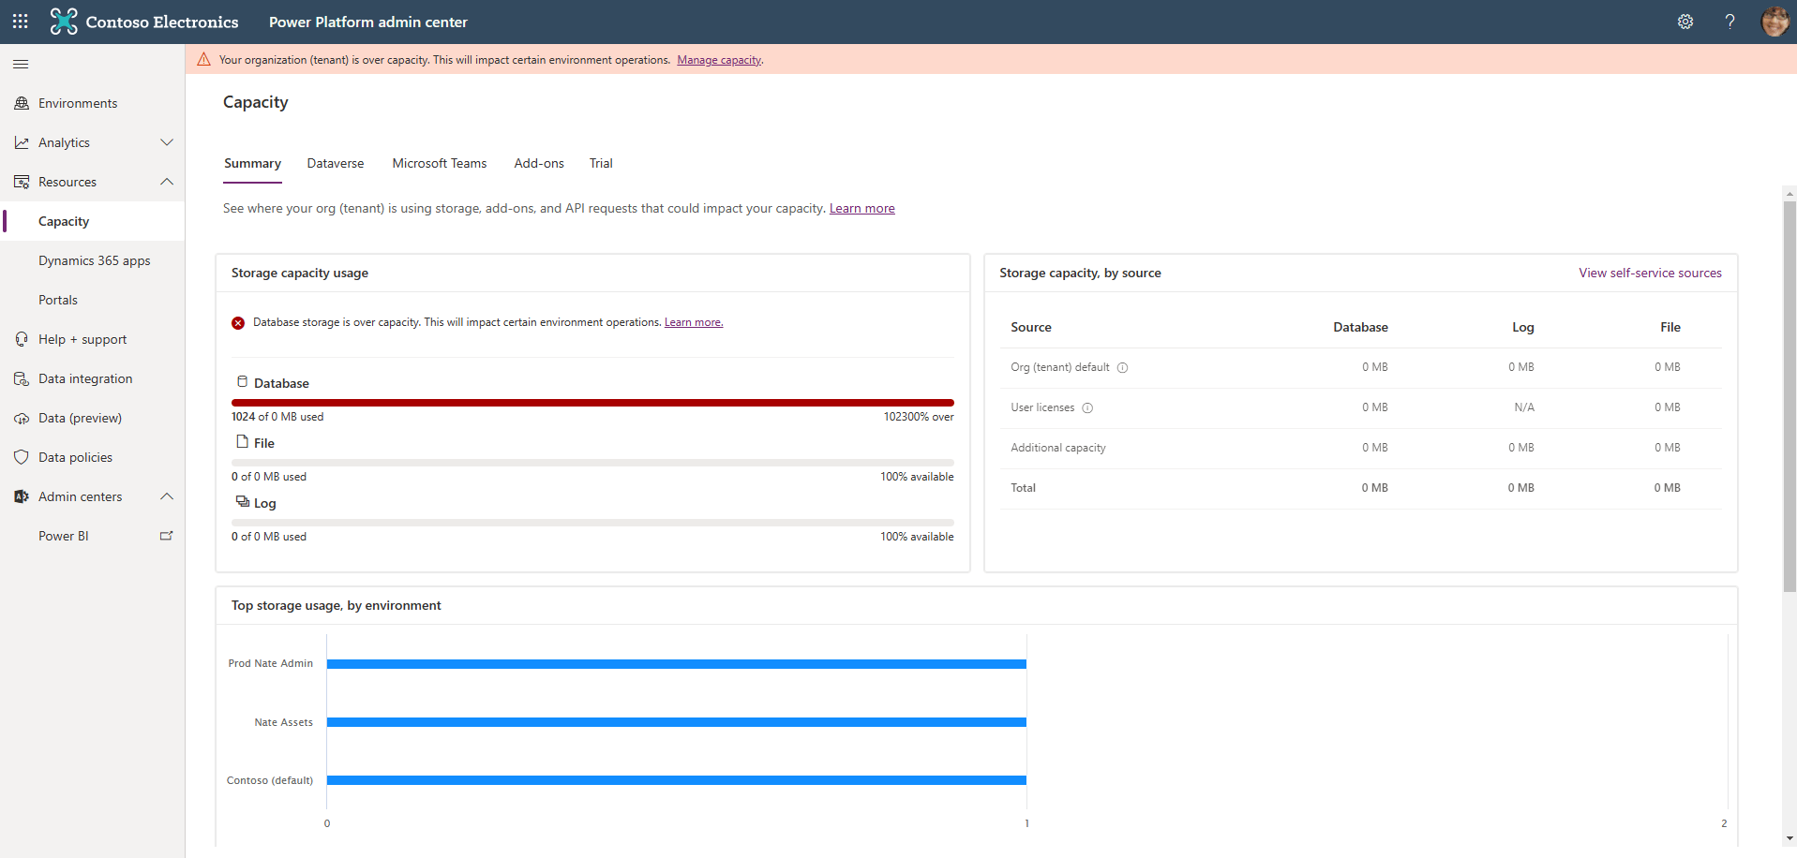Click the Contoso (default) chart bar
Screen dimensions: 1797x858
tap(677, 779)
